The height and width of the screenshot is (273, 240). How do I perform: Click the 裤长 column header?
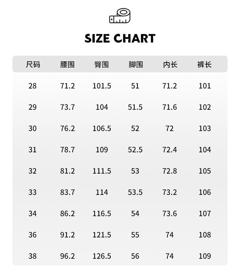(204, 64)
